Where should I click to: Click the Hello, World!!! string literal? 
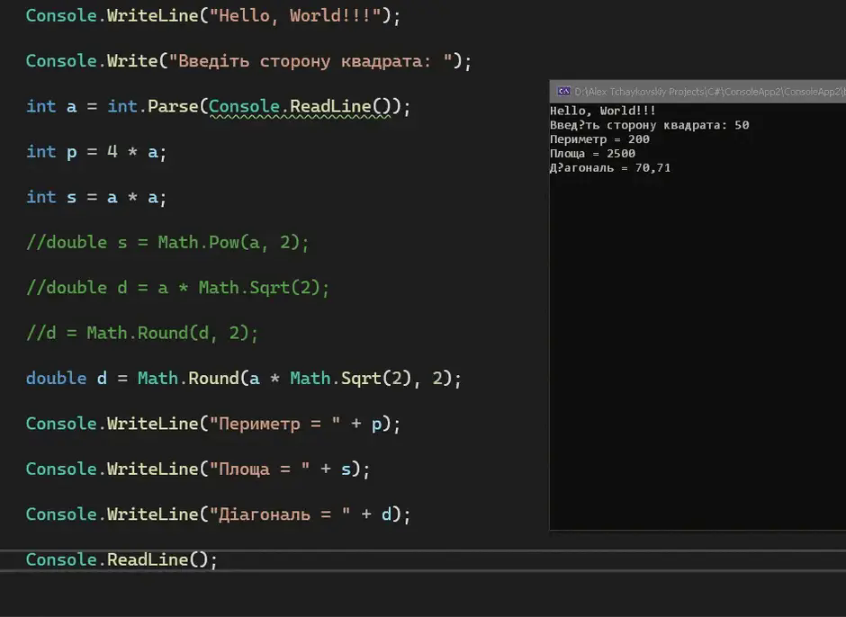tap(295, 15)
